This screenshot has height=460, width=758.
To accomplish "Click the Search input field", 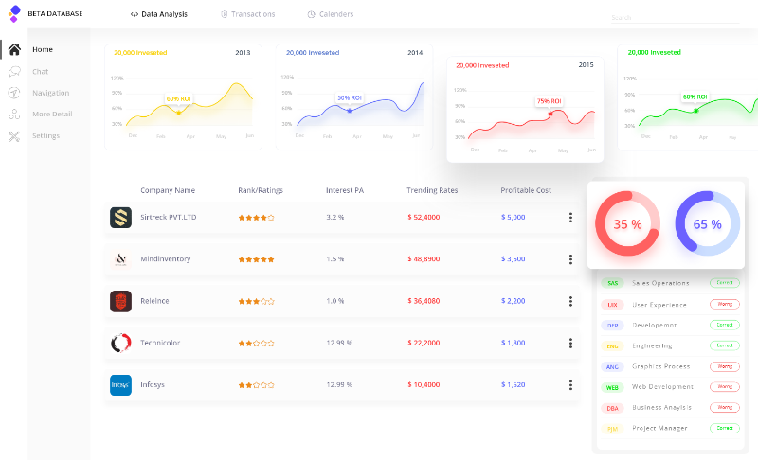I will [x=674, y=17].
